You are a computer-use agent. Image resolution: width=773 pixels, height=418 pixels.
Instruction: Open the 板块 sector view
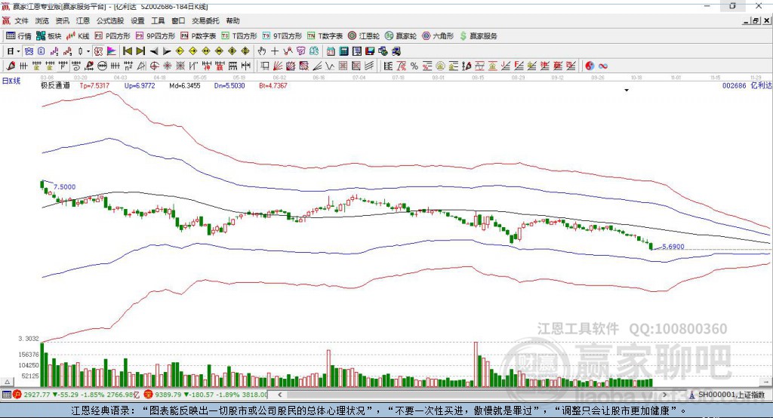(49, 36)
